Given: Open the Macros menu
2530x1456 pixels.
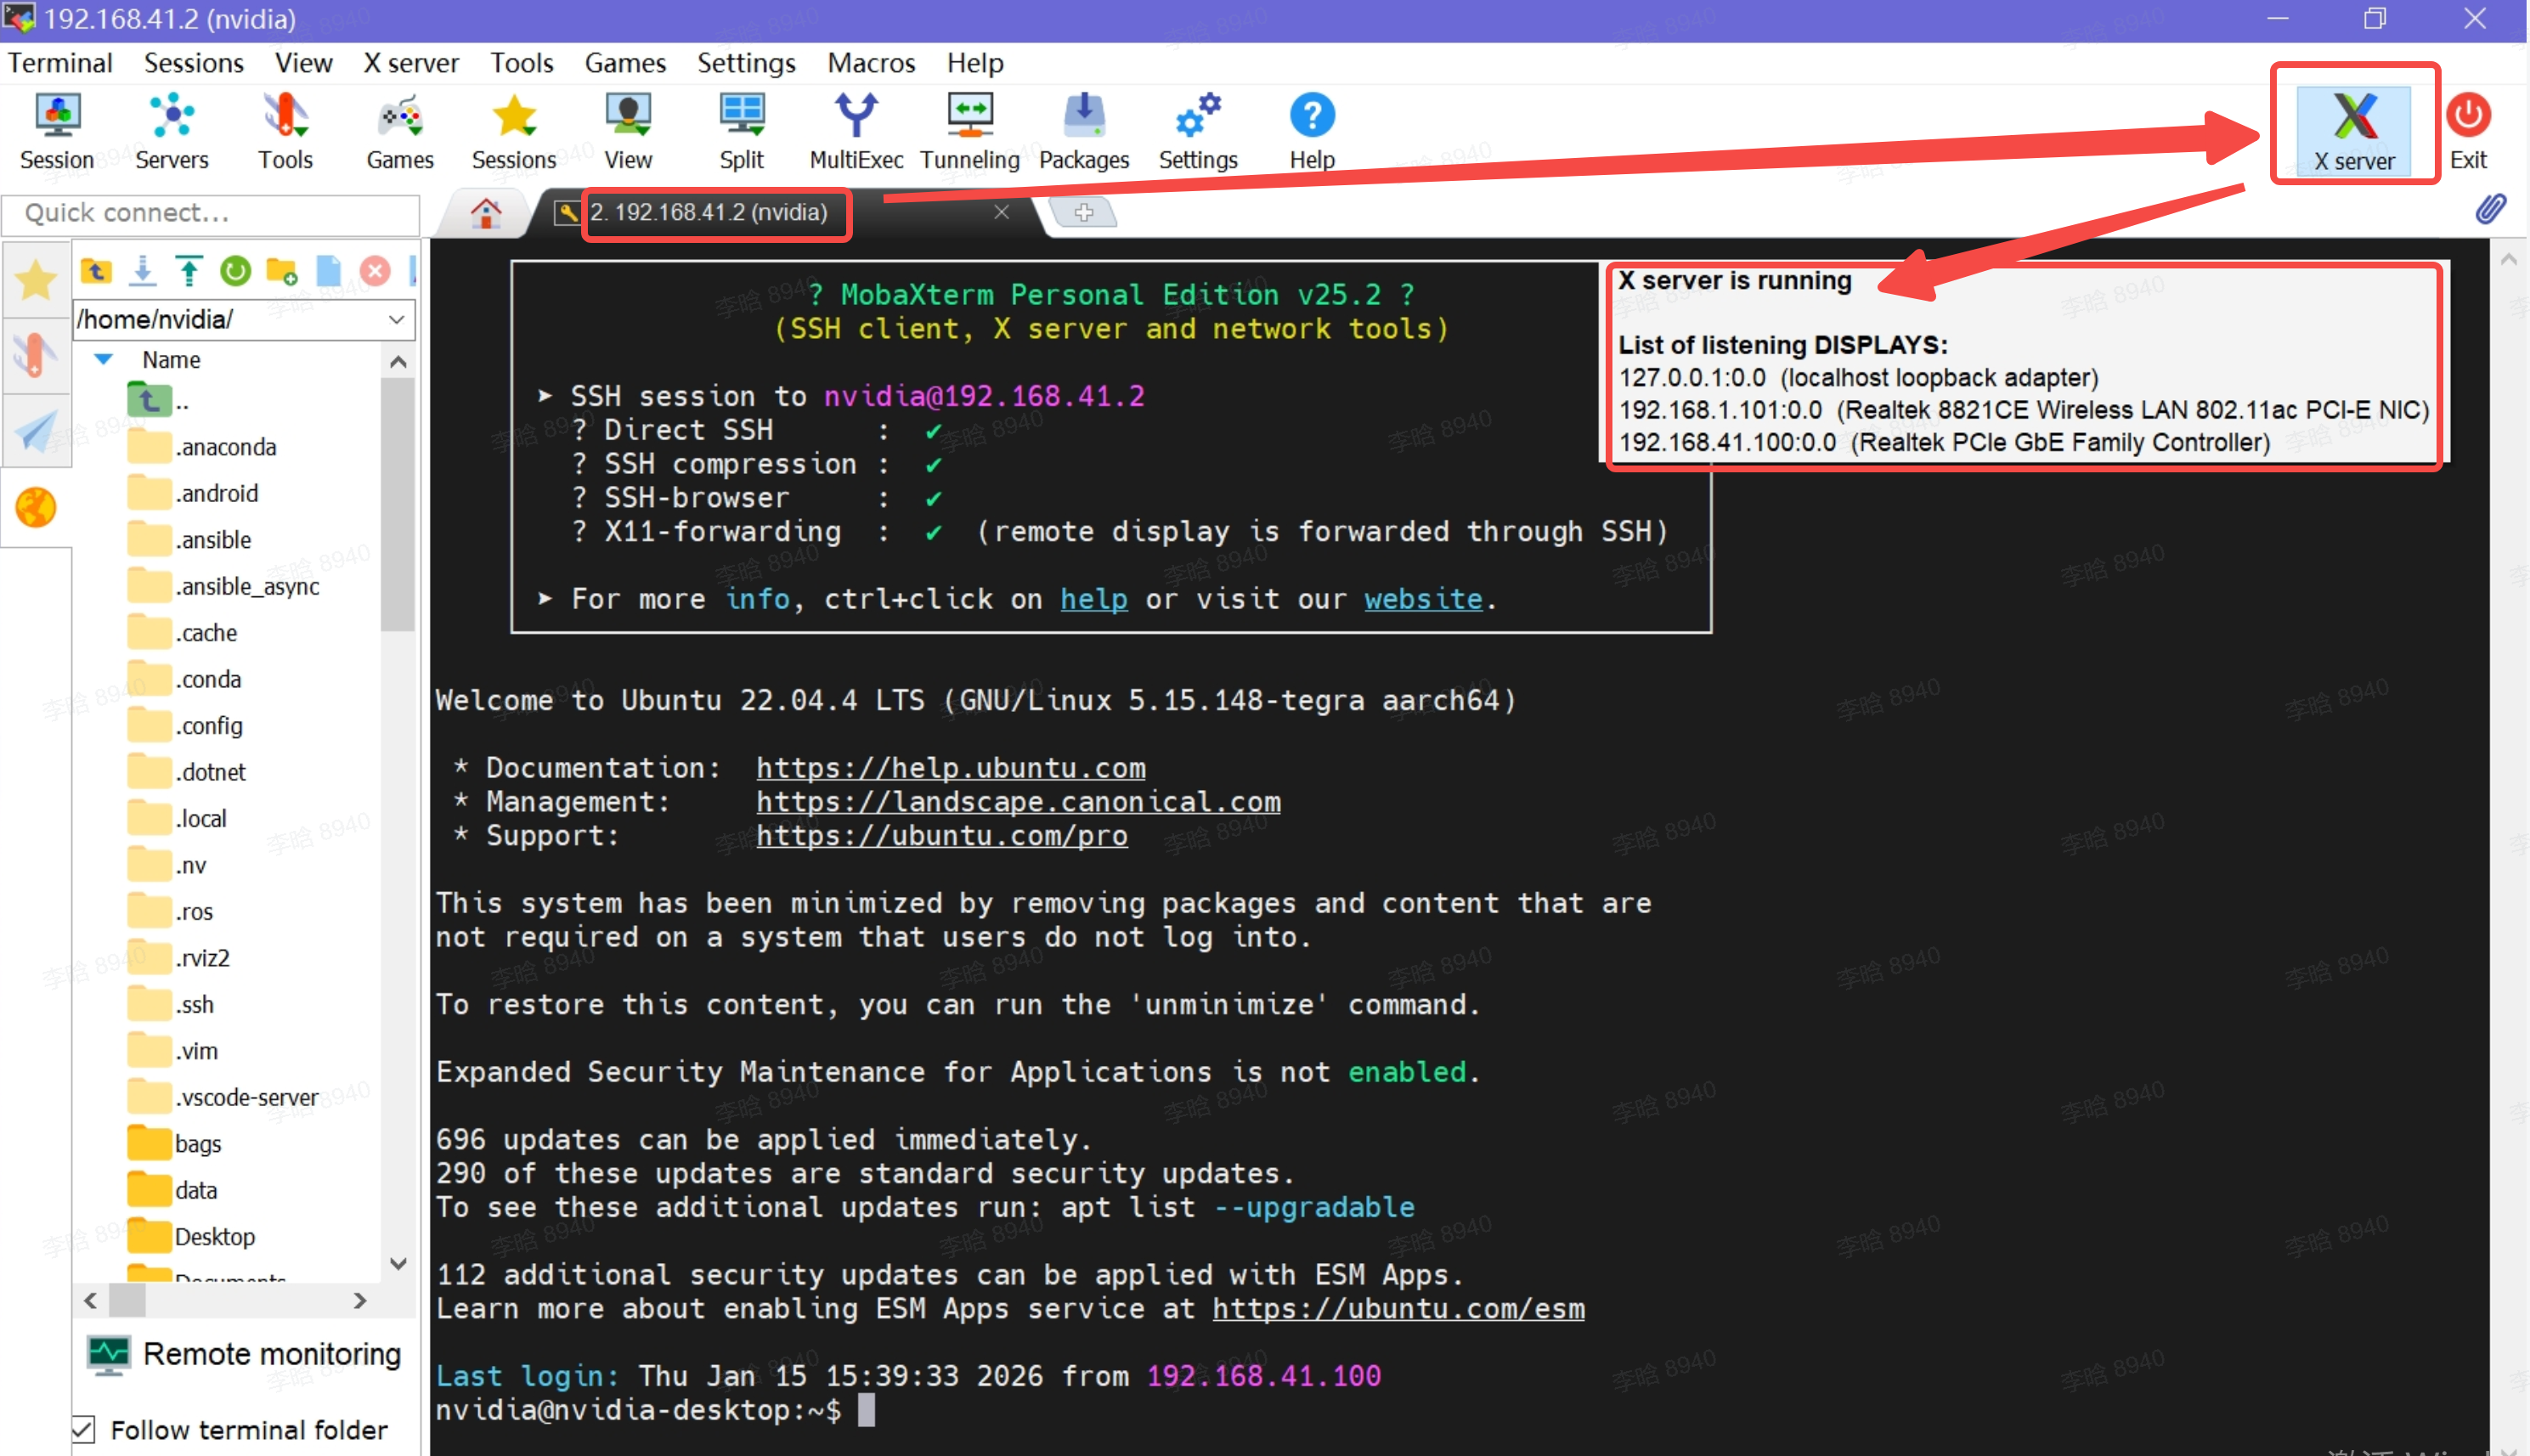Looking at the screenshot, I should point(870,63).
